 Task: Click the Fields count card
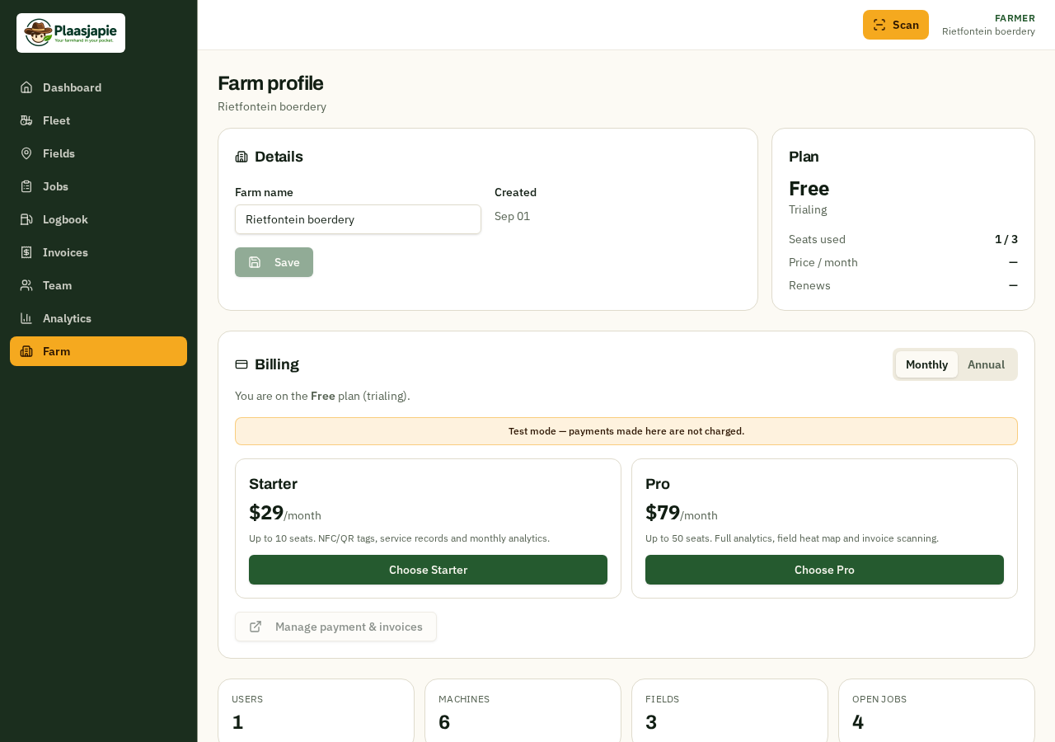(729, 711)
